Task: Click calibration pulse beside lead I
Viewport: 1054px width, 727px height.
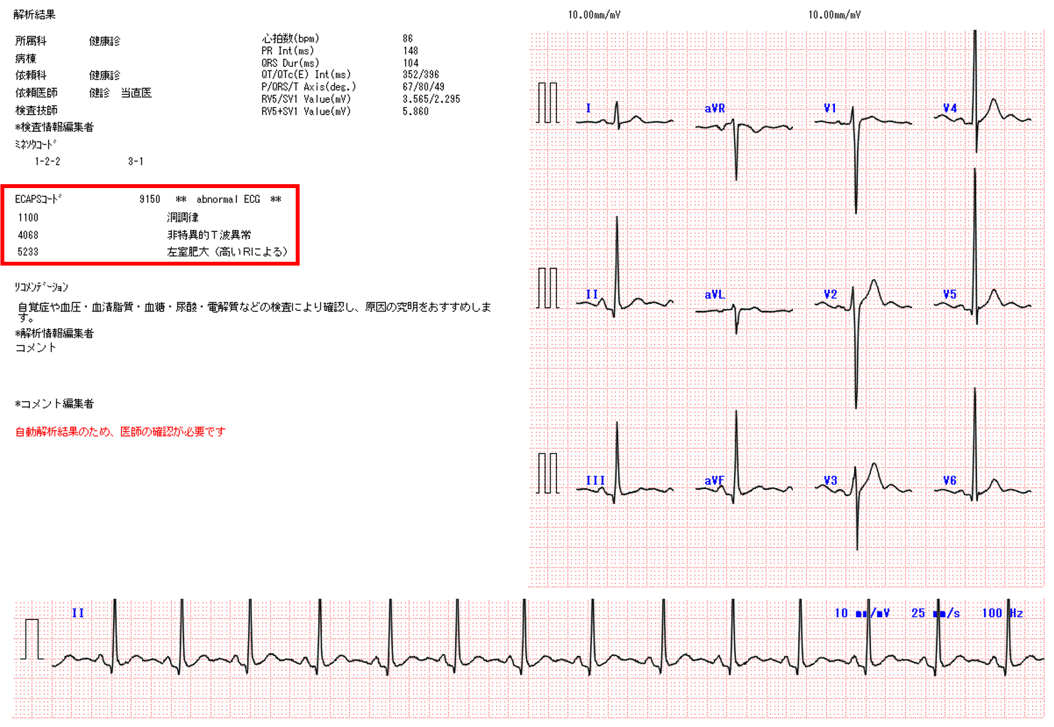Action: coord(547,103)
